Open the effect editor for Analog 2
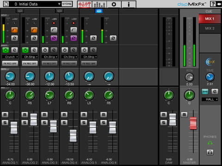The height and width of the screenshot is (166, 222). (34, 50)
